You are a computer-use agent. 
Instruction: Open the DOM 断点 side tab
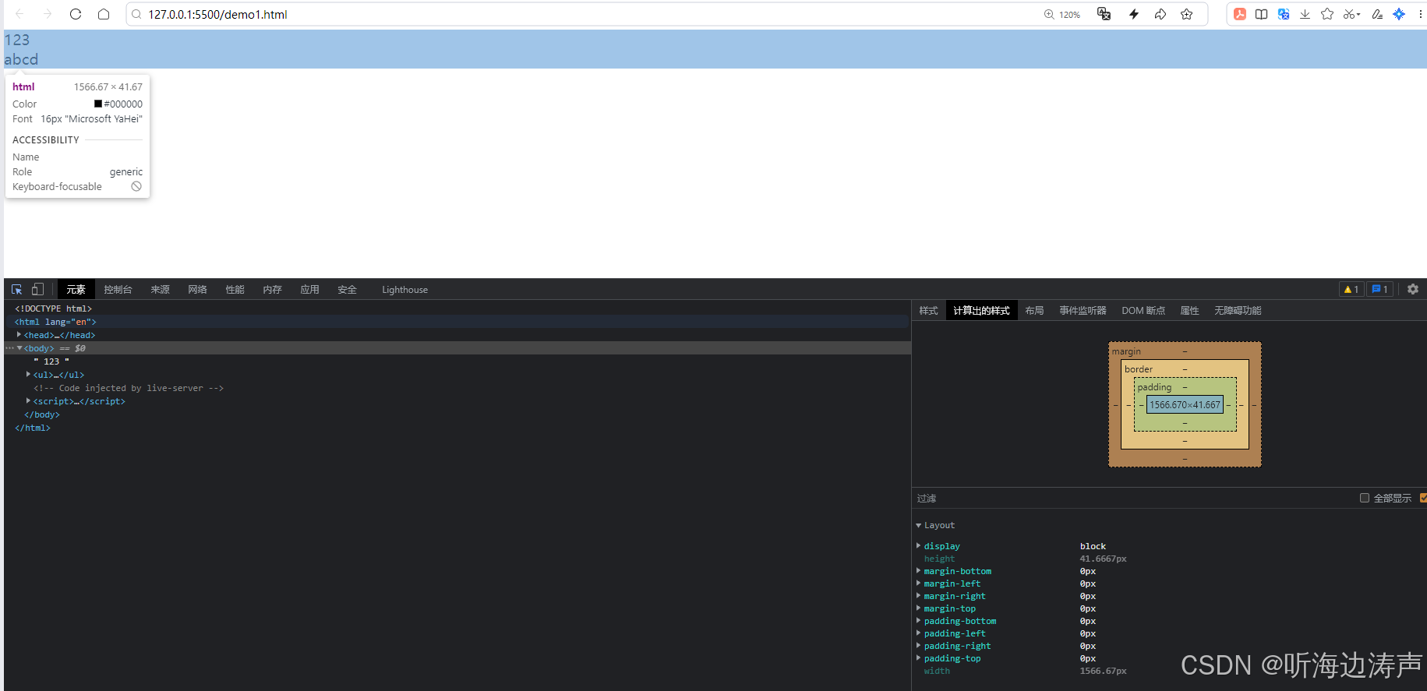point(1143,311)
